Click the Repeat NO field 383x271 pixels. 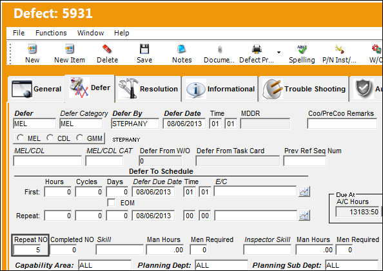click(27, 250)
